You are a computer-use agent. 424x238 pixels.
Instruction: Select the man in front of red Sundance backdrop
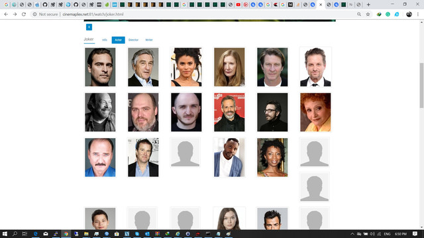coord(229,112)
